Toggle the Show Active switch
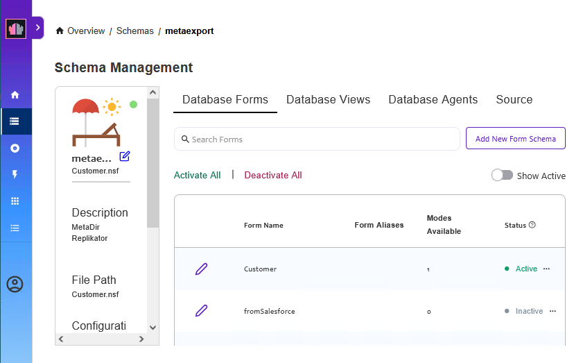Viewport: 574px width, 363px height. (502, 176)
